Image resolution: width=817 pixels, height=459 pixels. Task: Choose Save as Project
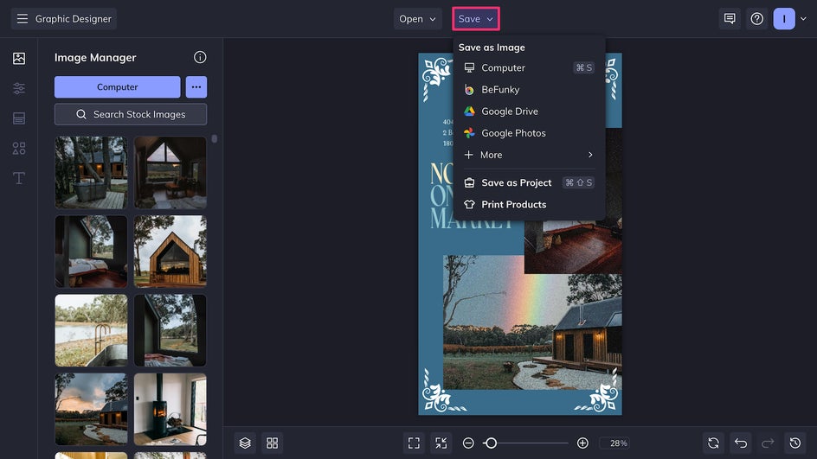point(529,182)
